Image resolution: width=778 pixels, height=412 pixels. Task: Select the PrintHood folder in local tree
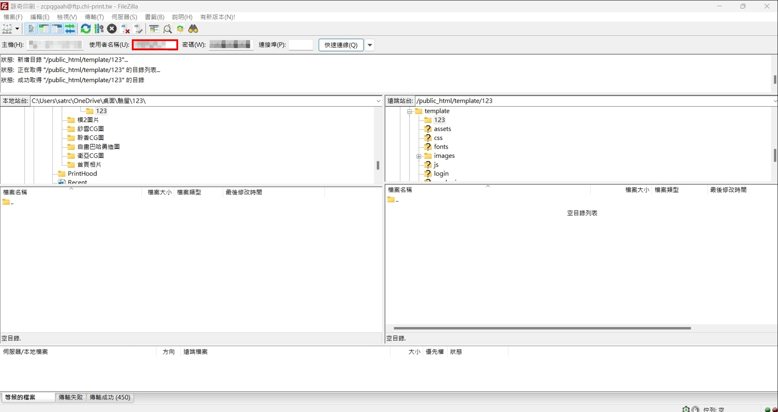(x=82, y=173)
